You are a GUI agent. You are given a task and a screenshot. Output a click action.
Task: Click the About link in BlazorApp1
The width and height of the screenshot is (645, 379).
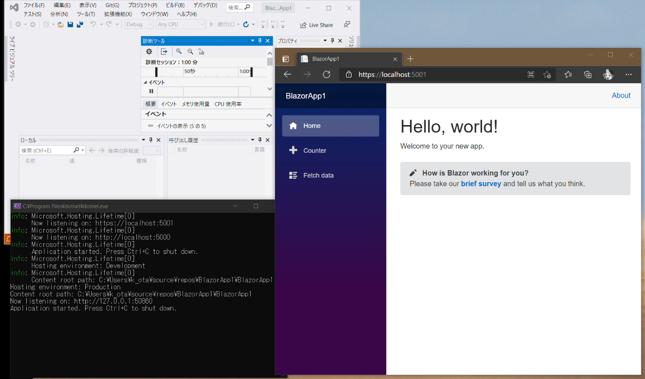(621, 95)
